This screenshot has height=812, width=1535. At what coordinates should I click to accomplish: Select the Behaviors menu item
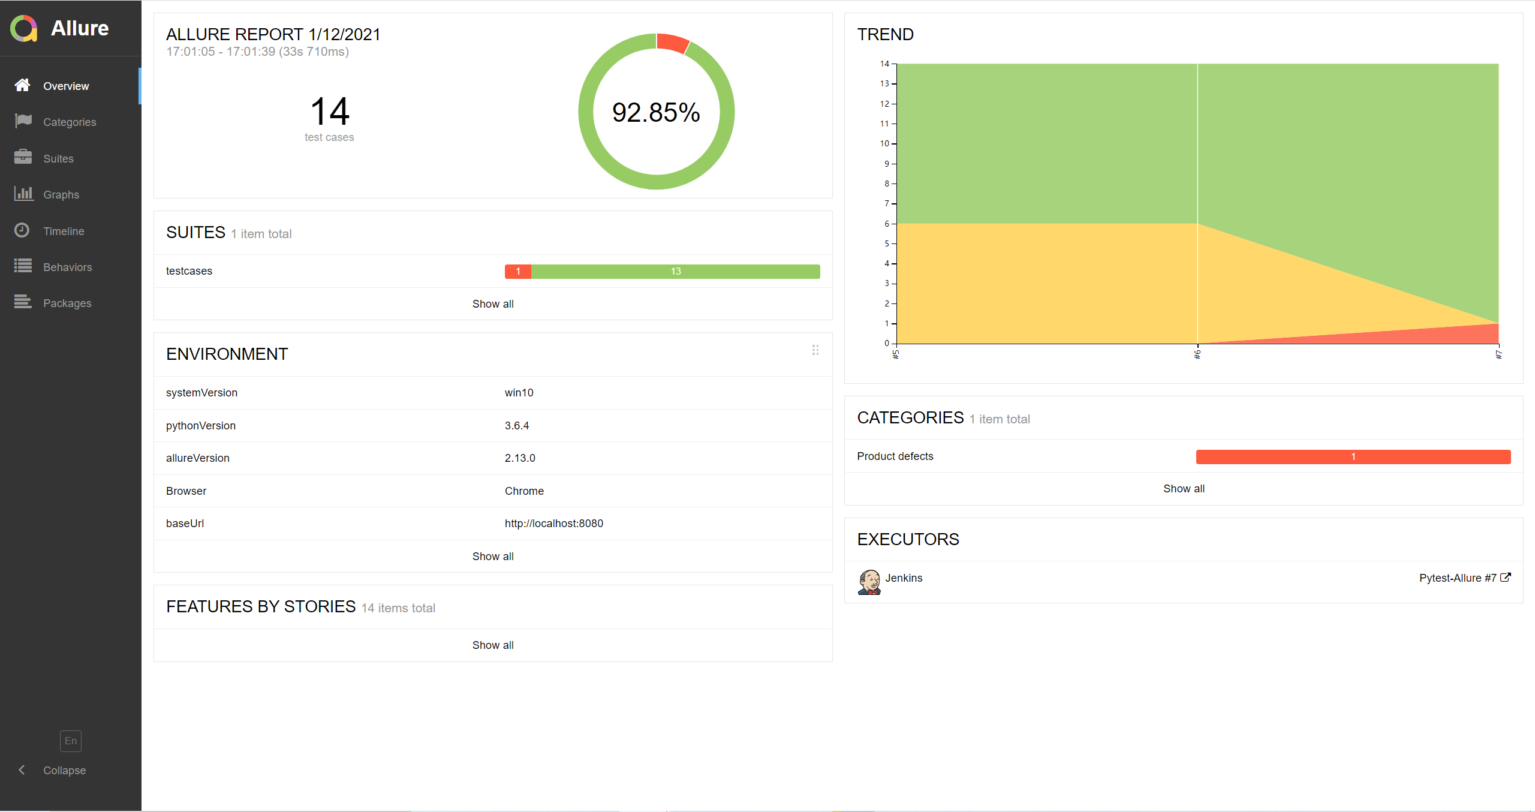[x=68, y=267]
